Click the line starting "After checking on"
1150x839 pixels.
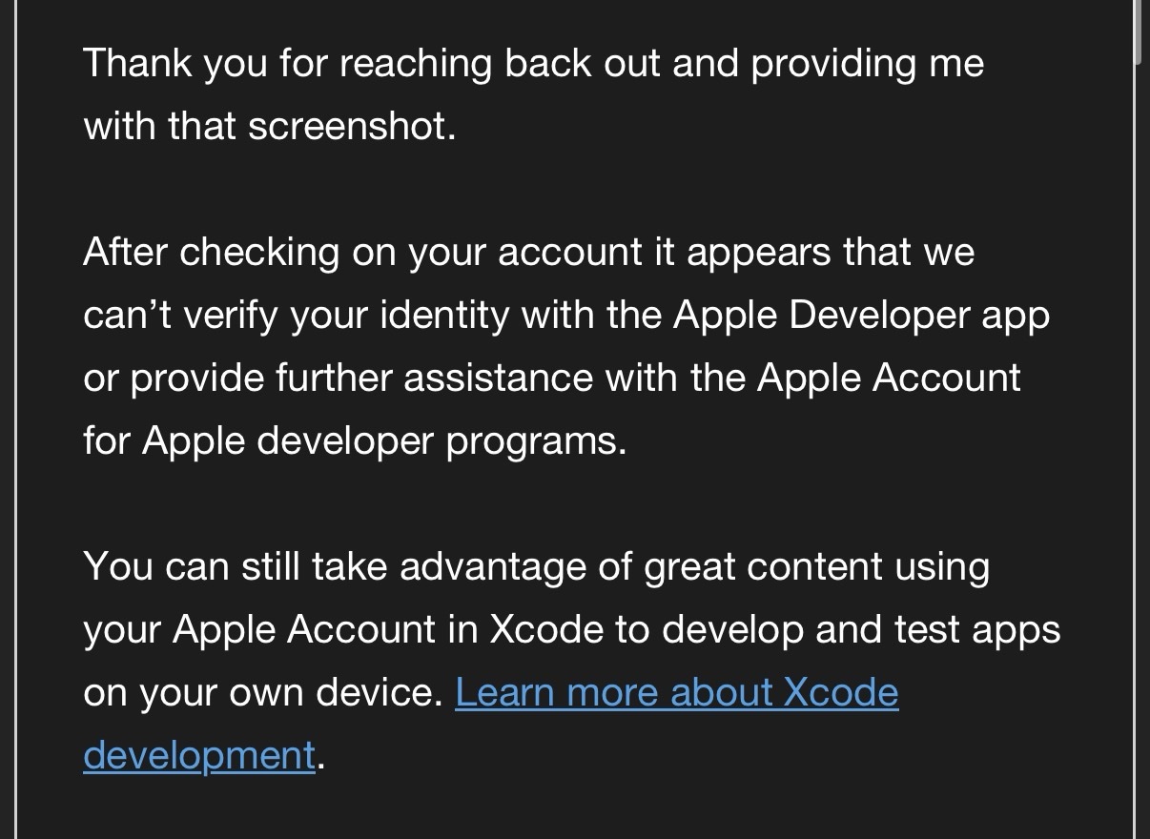click(286, 253)
